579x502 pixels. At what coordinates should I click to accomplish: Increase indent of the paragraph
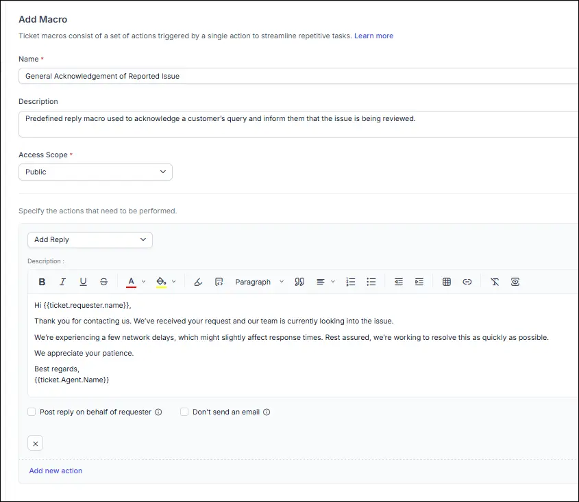coord(419,282)
